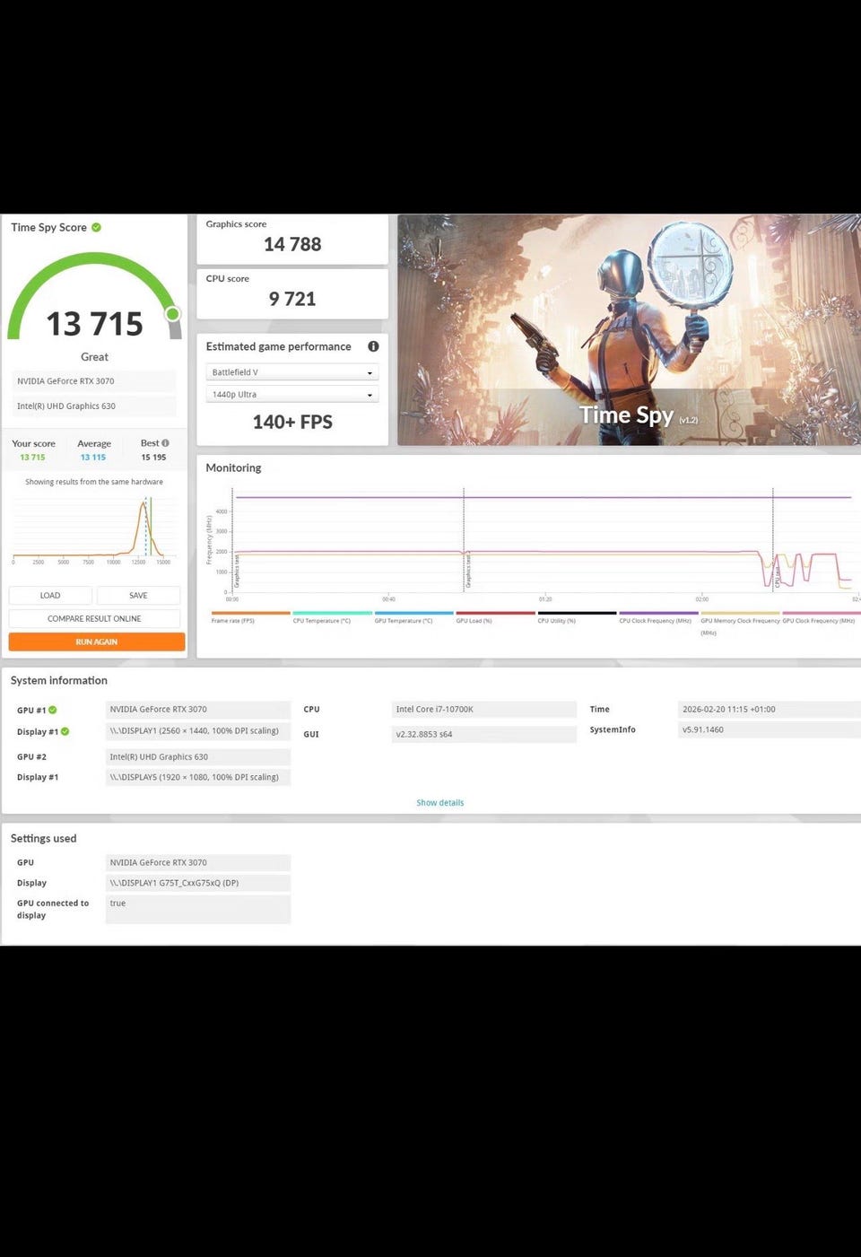This screenshot has height=1257, width=861.
Task: Toggle the CPU Temperature legend item
Action: [x=332, y=617]
